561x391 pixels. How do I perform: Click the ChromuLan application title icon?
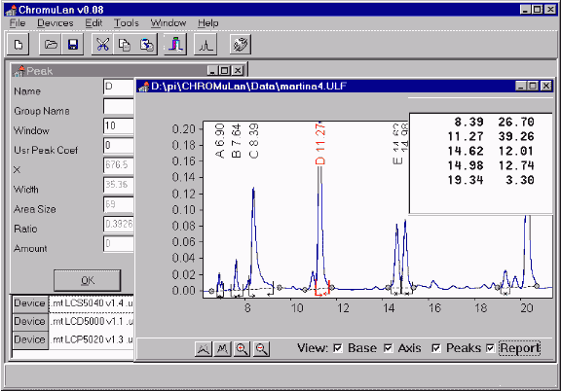point(12,10)
